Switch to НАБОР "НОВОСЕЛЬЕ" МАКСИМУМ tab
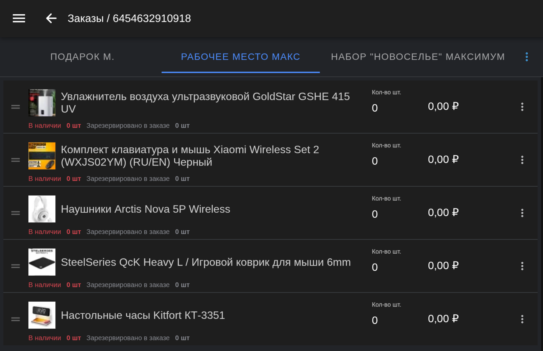This screenshot has width=543, height=351. (x=417, y=57)
